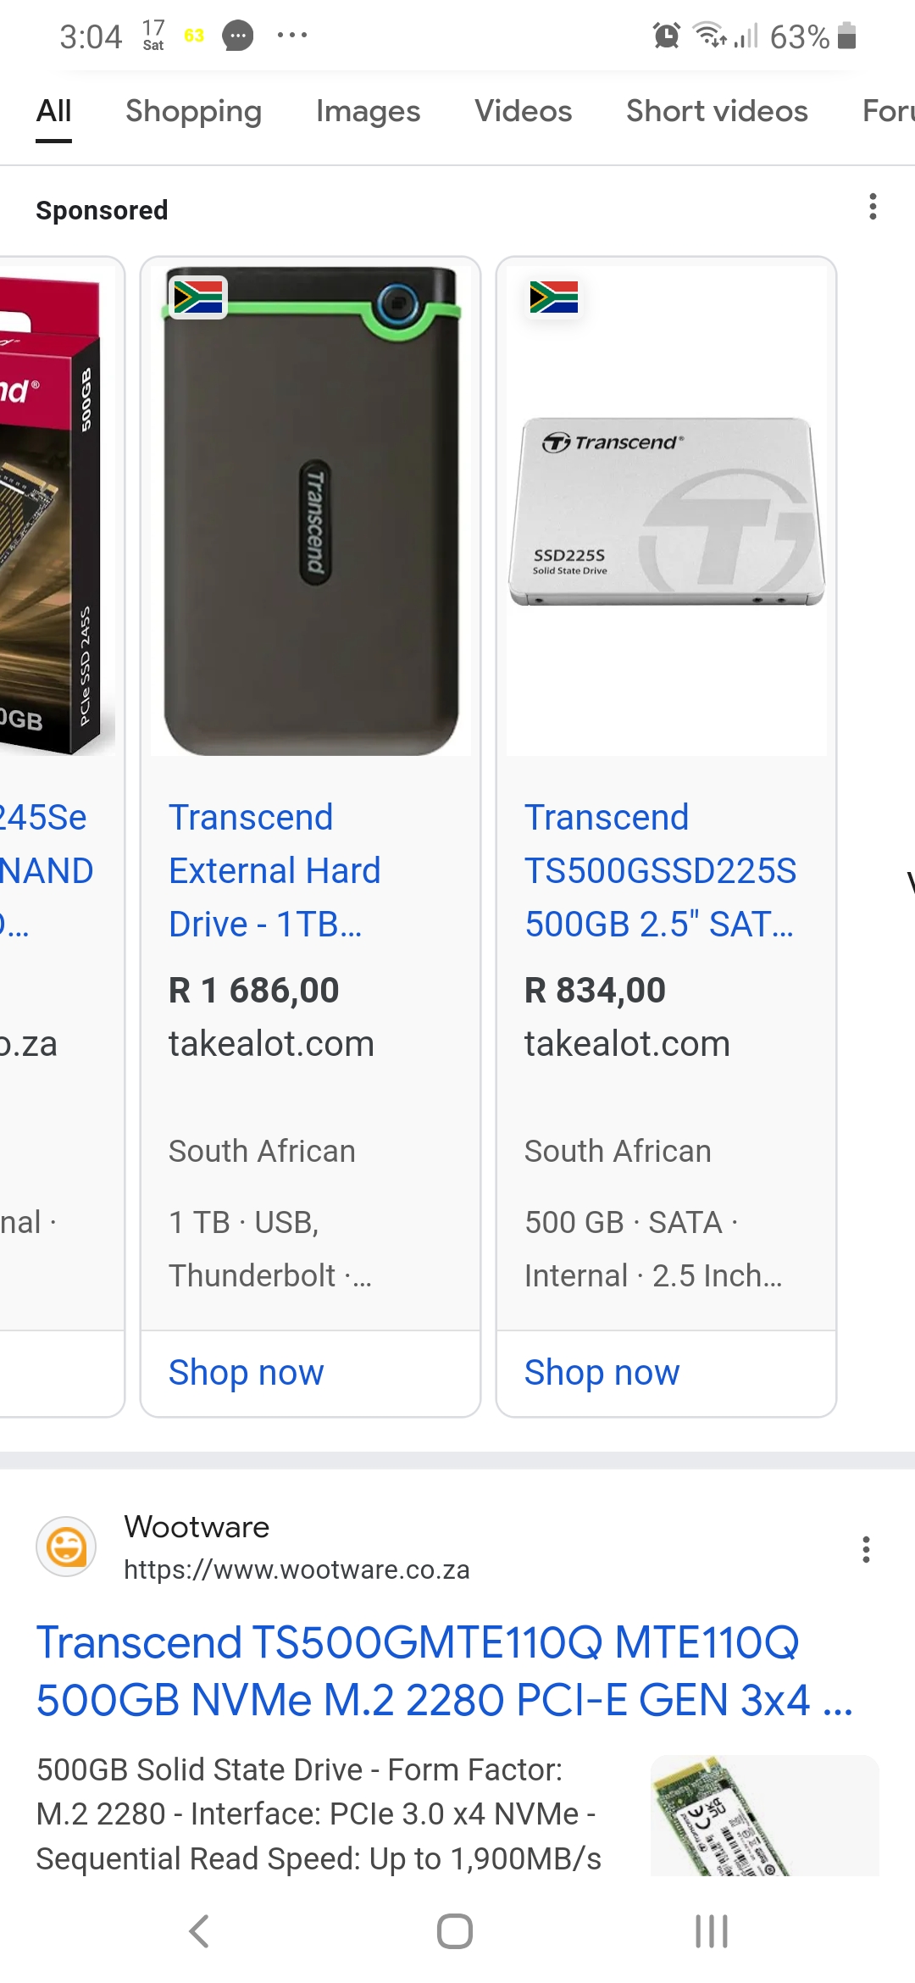
Task: Select the Short videos tab
Action: (717, 111)
